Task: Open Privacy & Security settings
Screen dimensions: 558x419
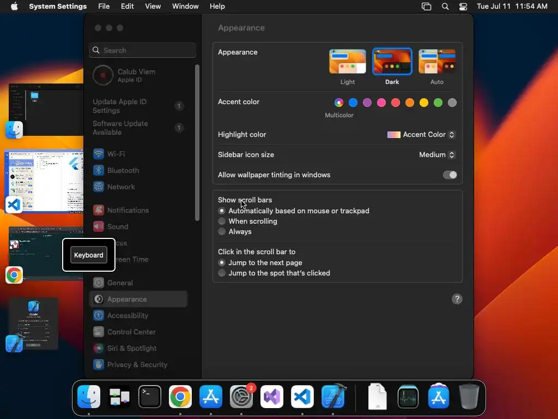Action: [x=138, y=365]
